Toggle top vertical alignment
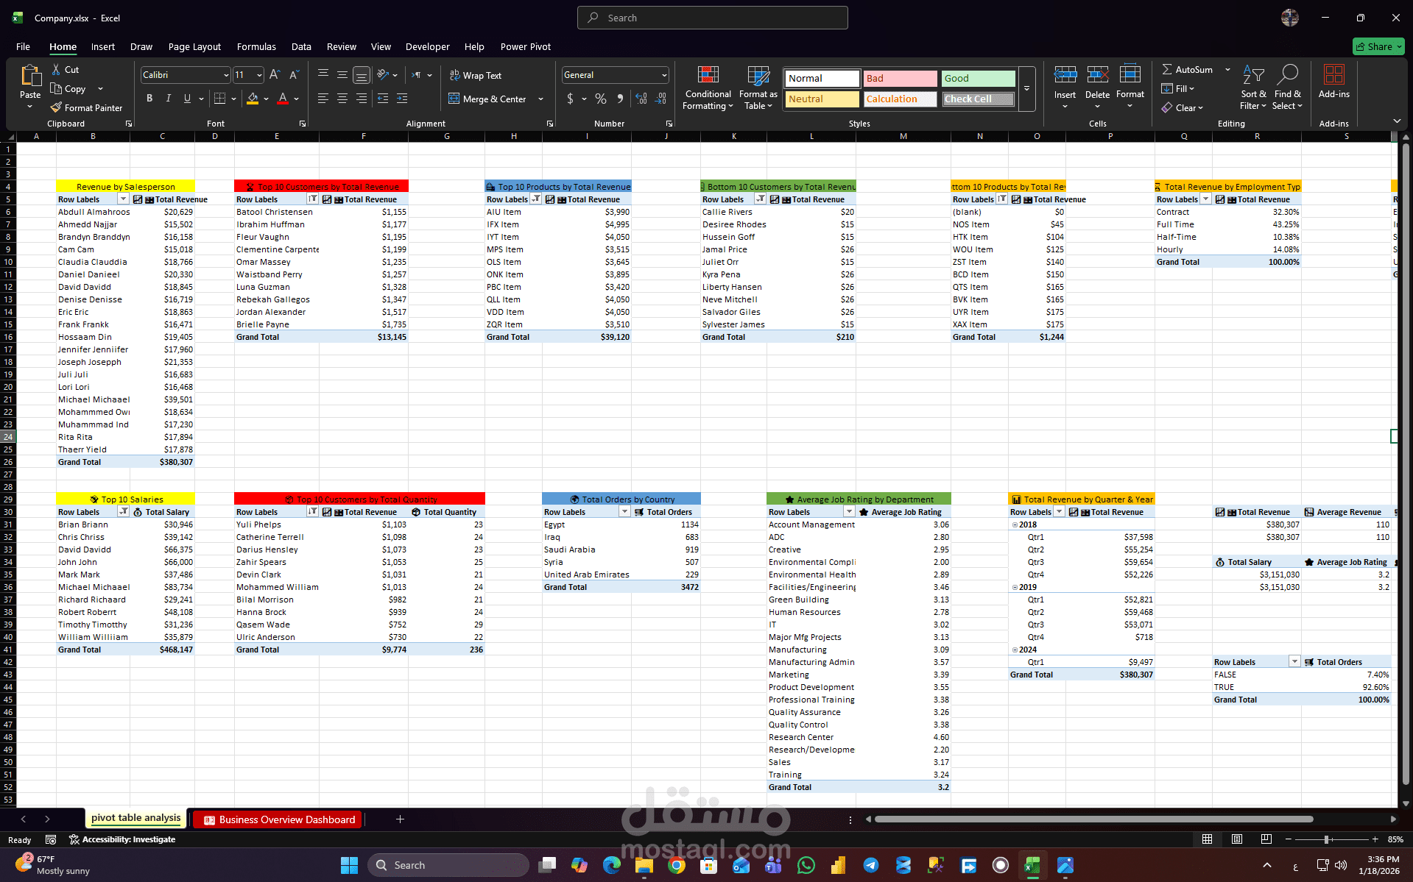This screenshot has width=1413, height=882. point(323,75)
